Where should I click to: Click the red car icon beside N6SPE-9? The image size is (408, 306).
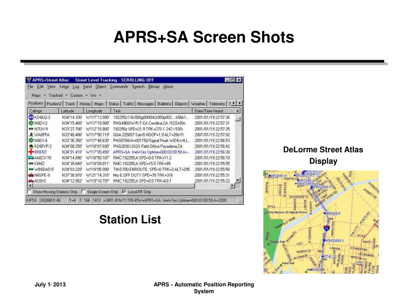point(31,175)
